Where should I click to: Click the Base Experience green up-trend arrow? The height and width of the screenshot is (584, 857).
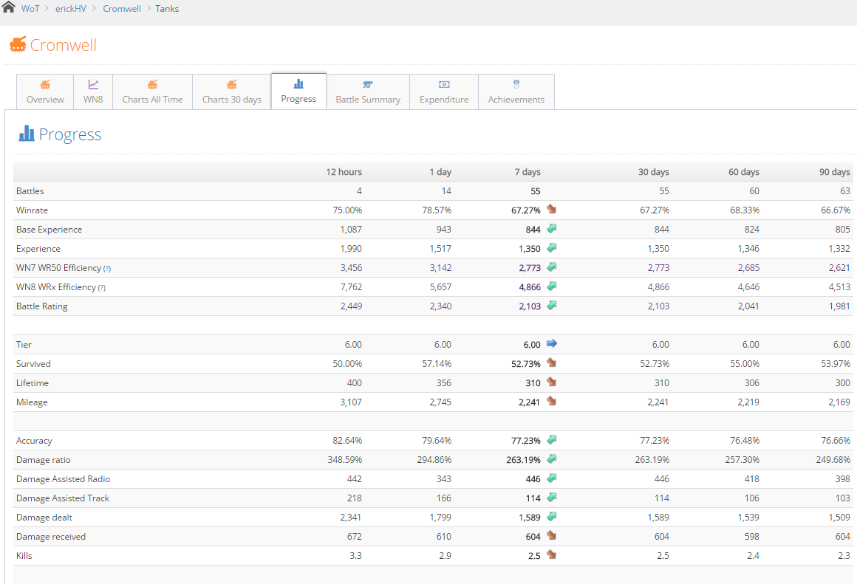[551, 229]
